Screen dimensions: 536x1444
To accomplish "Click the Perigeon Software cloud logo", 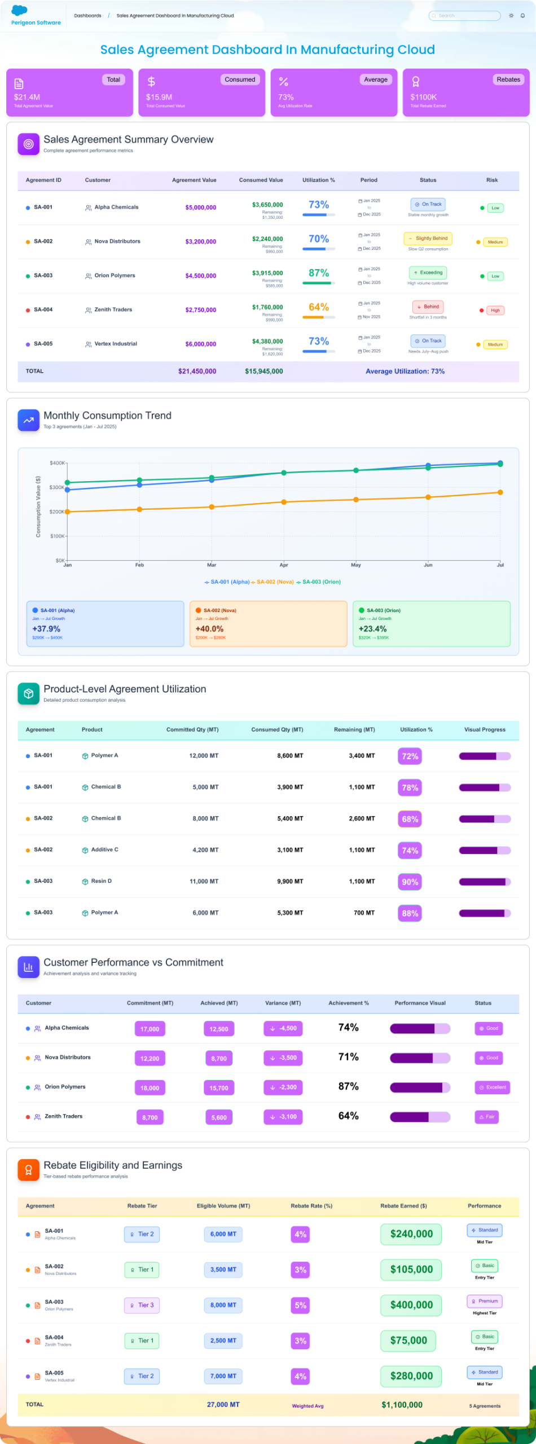I will tap(20, 11).
